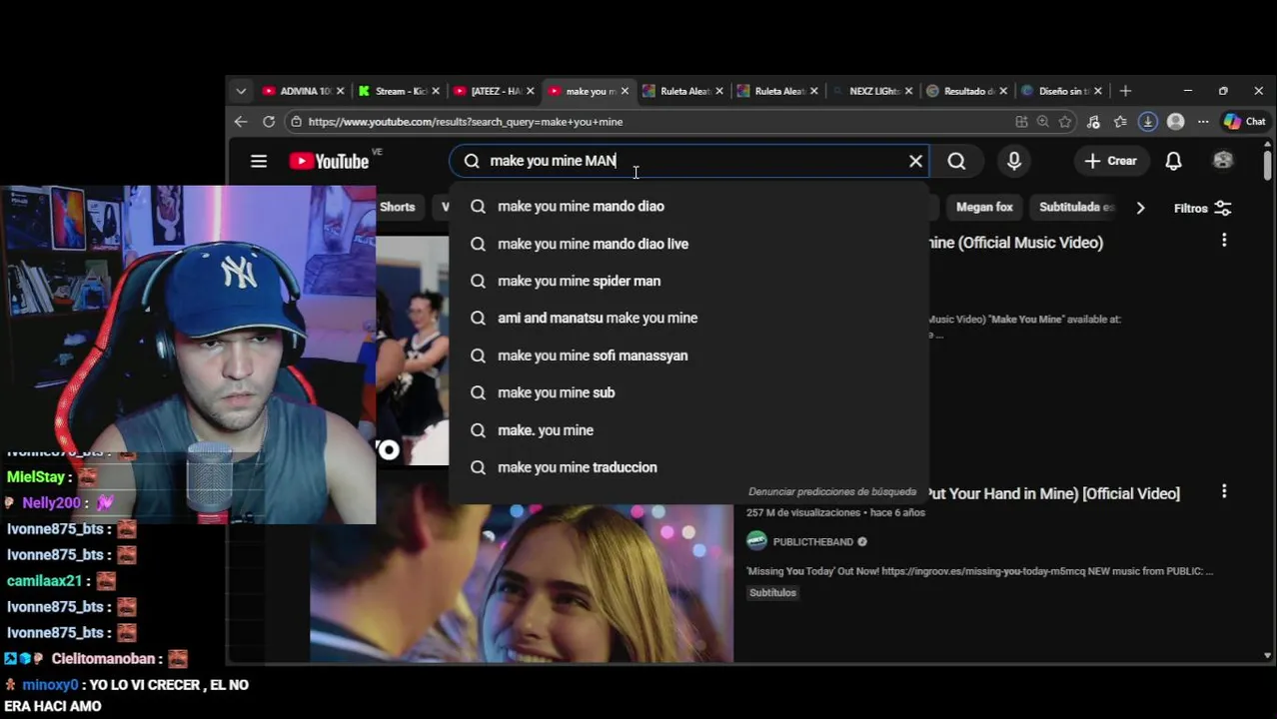
Task: Open the Copilot Chat button
Action: click(x=1245, y=122)
